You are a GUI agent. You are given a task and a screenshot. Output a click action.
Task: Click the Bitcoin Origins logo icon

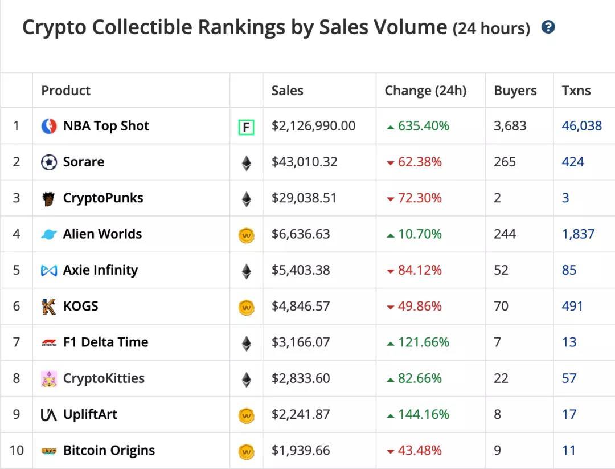tap(49, 451)
